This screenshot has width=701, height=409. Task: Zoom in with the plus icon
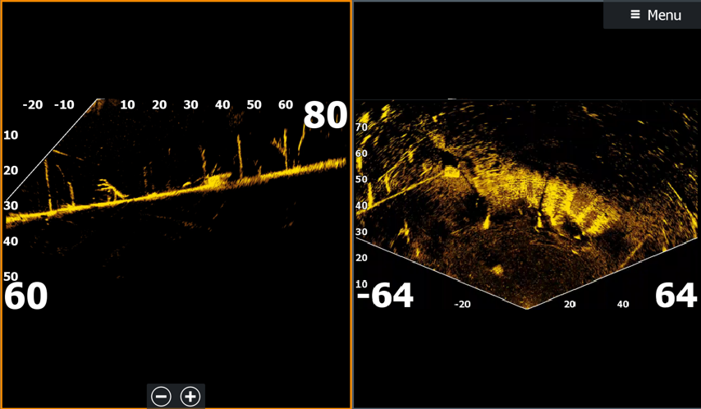(x=190, y=396)
